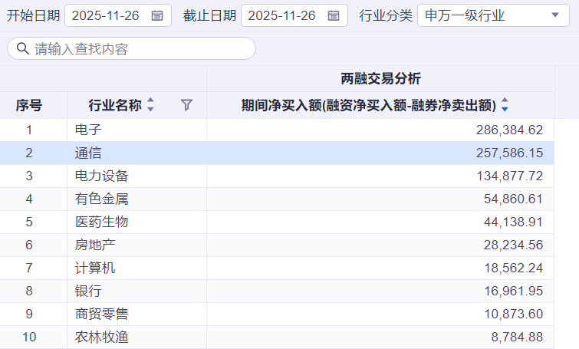Select the 通信 industry row

coord(277,153)
